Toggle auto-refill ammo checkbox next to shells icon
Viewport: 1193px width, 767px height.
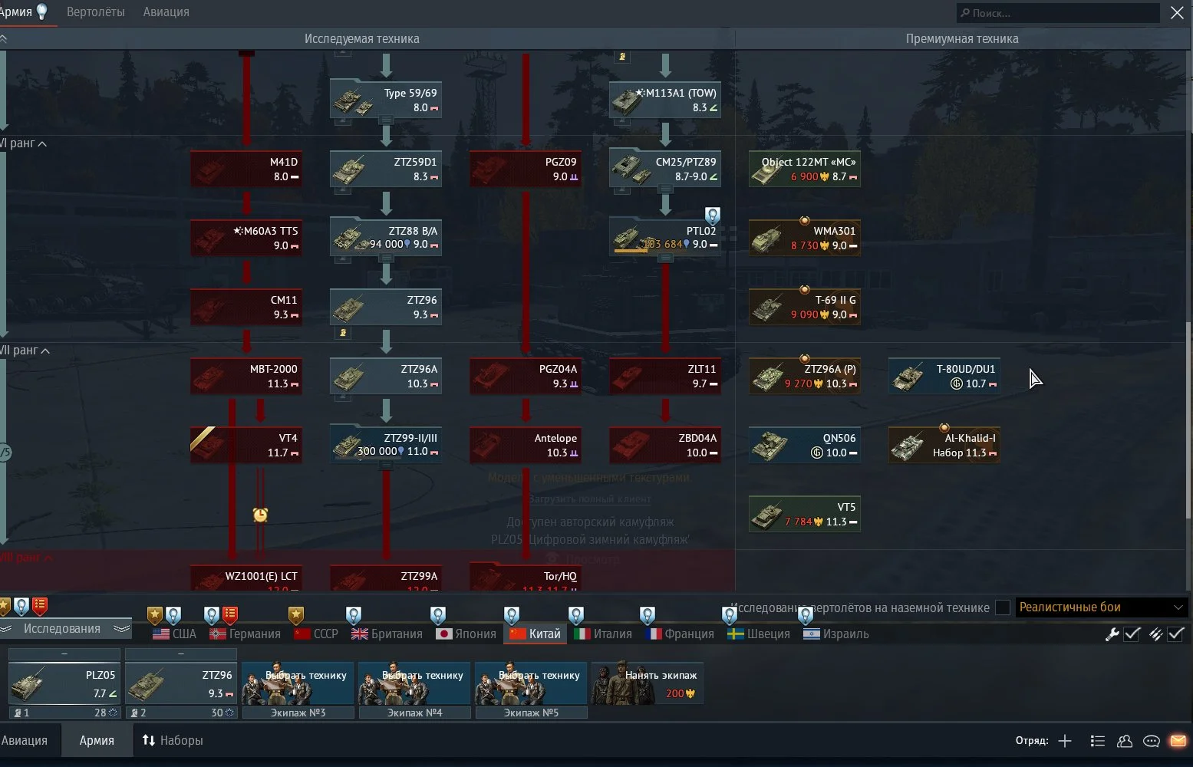tap(1176, 634)
